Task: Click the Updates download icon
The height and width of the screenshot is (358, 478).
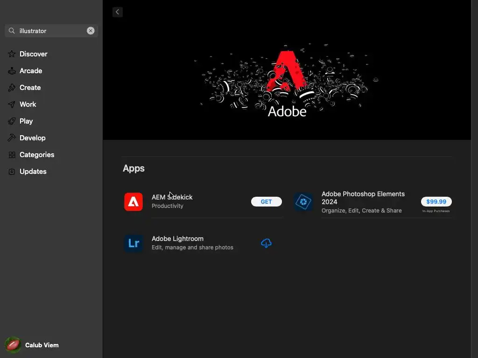Action: 12,172
